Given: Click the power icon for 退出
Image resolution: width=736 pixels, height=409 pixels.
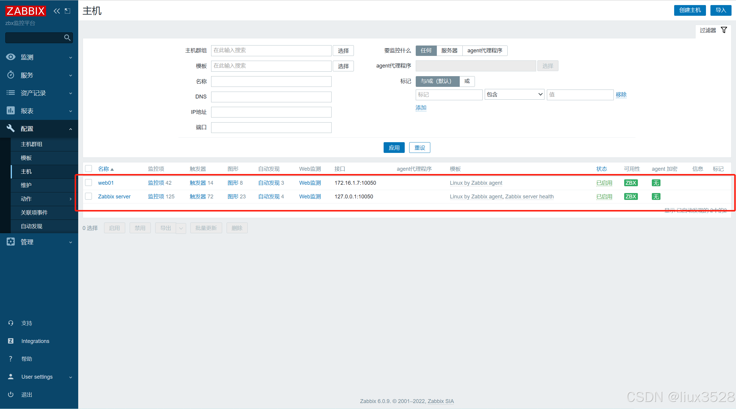Looking at the screenshot, I should 11,394.
